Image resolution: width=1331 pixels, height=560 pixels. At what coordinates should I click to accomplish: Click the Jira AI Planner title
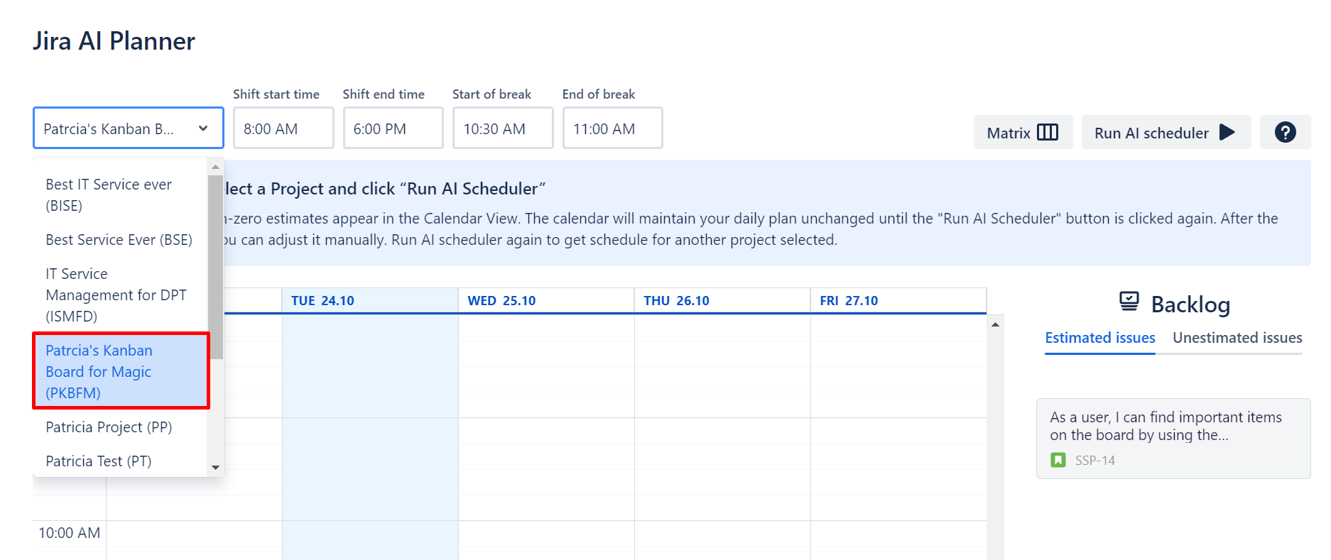pyautogui.click(x=114, y=41)
